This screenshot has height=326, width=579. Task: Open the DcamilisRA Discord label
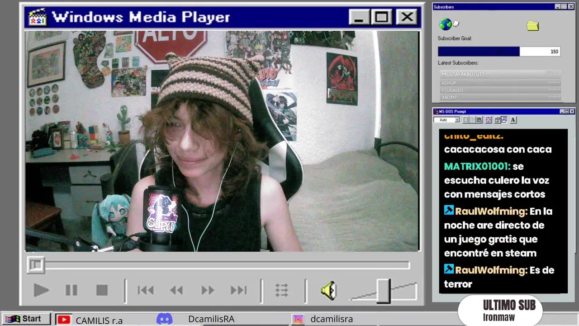211,319
